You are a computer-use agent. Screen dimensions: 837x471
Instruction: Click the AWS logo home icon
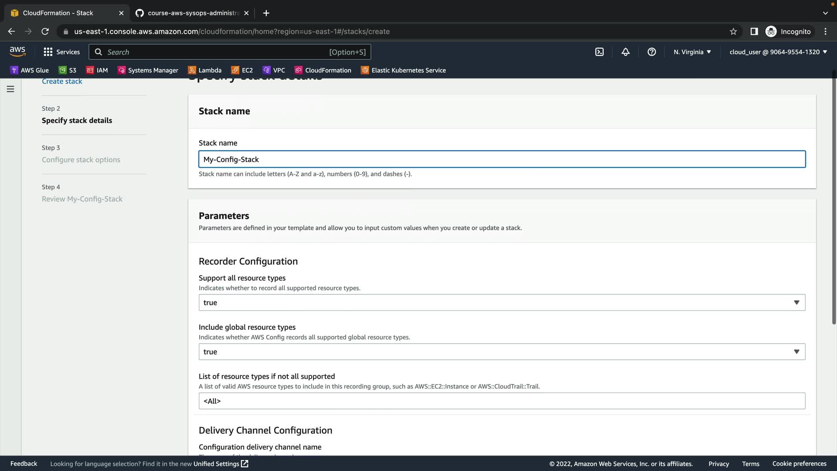[x=17, y=51]
